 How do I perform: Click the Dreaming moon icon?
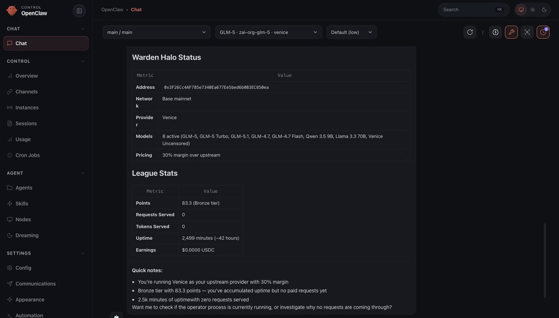tap(10, 235)
